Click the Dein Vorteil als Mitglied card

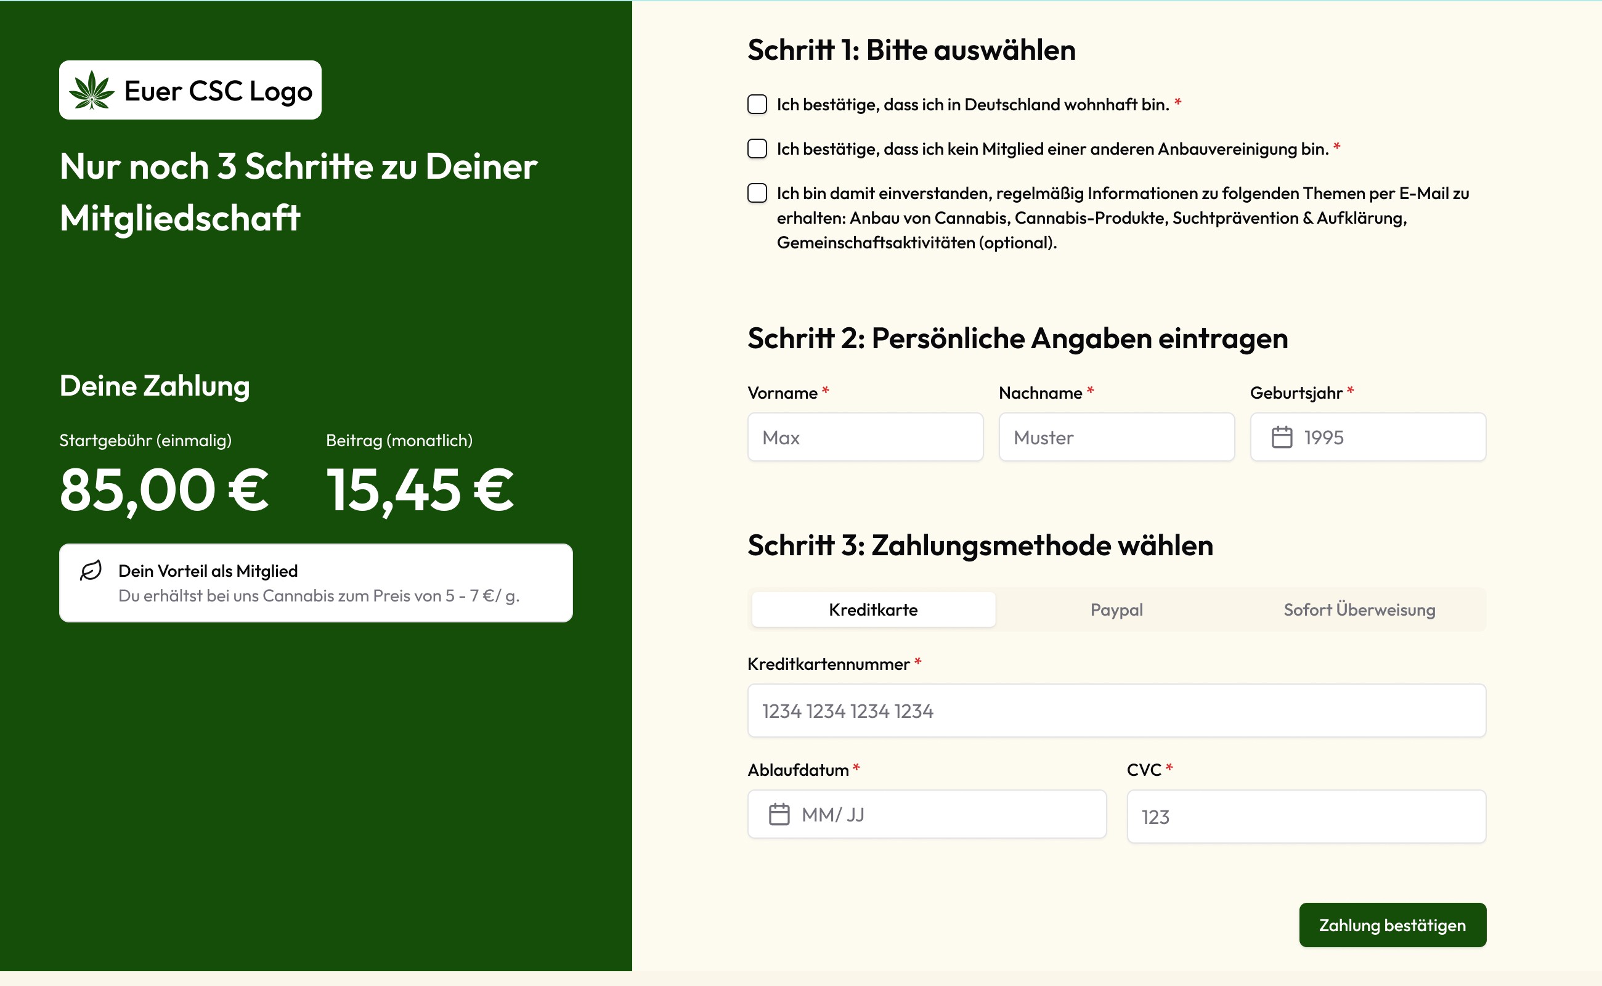tap(315, 583)
